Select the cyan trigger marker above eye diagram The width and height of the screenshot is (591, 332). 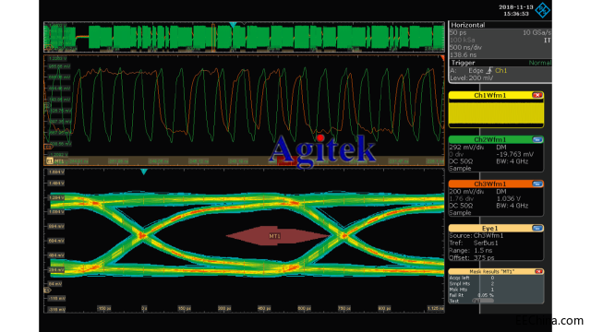coord(144,172)
